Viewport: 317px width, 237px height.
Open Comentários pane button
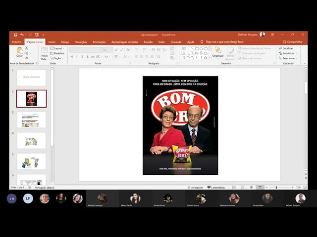(216, 188)
